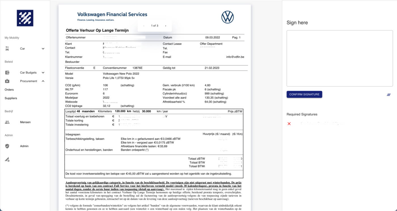Click the Sign here heading

(x=297, y=23)
